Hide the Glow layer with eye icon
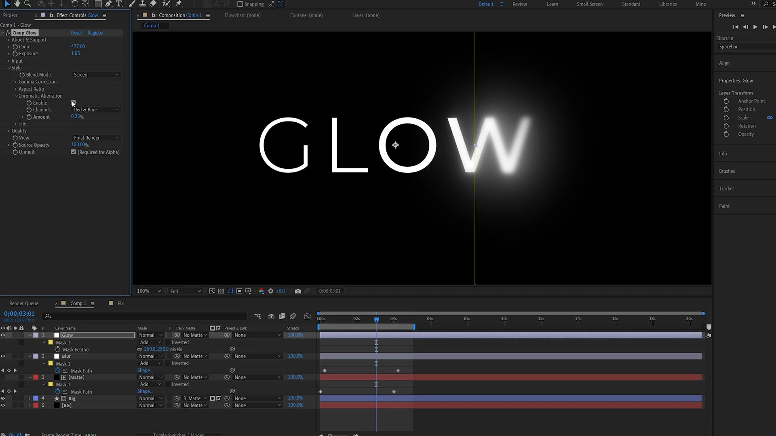The image size is (776, 436). pyautogui.click(x=3, y=335)
